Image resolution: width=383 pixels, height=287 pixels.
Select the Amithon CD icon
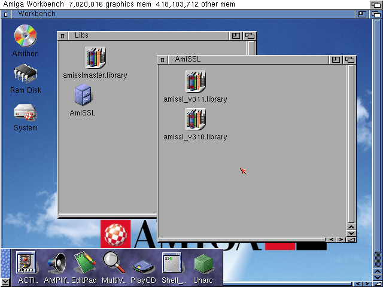(x=25, y=36)
